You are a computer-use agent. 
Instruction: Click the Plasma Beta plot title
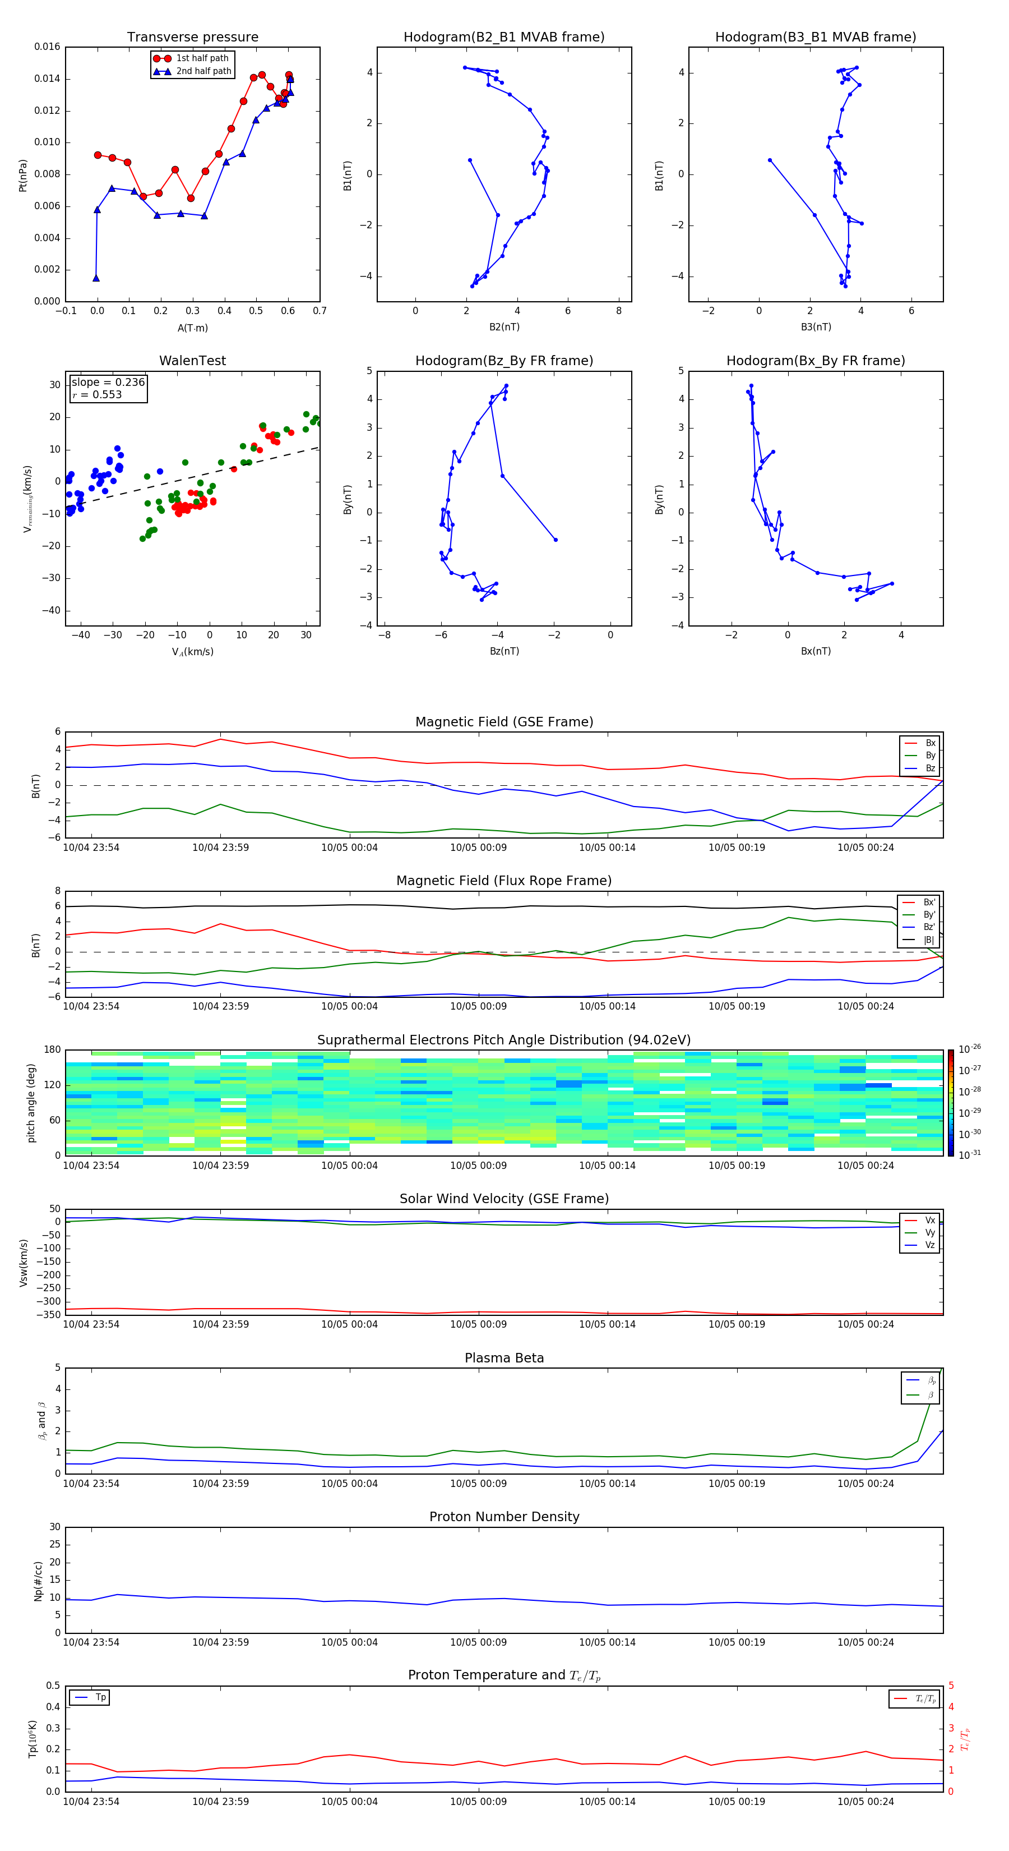click(504, 1358)
